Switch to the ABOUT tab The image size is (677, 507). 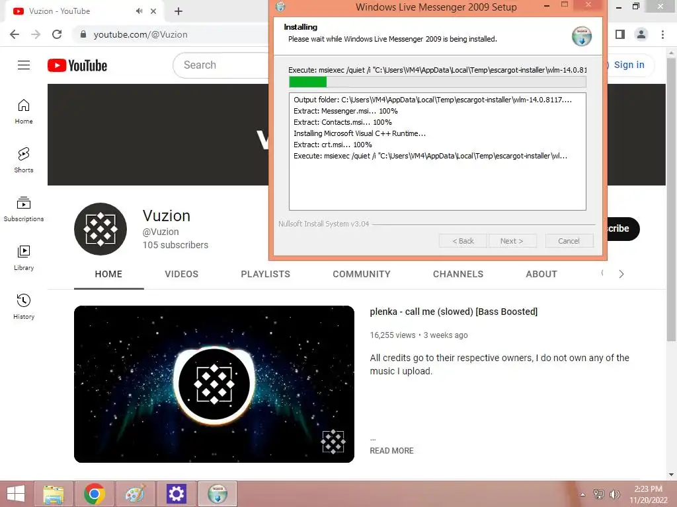click(541, 274)
